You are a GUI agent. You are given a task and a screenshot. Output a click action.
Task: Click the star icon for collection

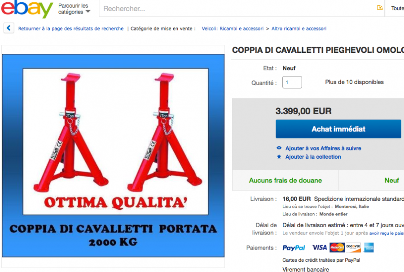(279, 156)
